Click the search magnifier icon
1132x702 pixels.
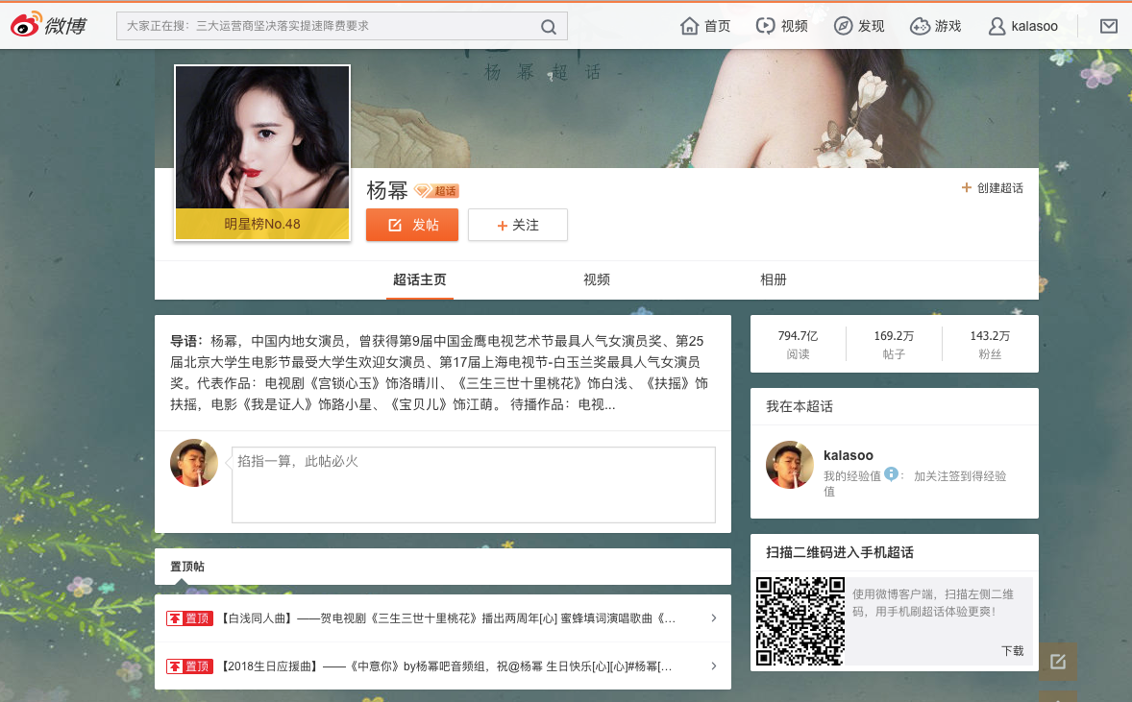click(x=549, y=27)
